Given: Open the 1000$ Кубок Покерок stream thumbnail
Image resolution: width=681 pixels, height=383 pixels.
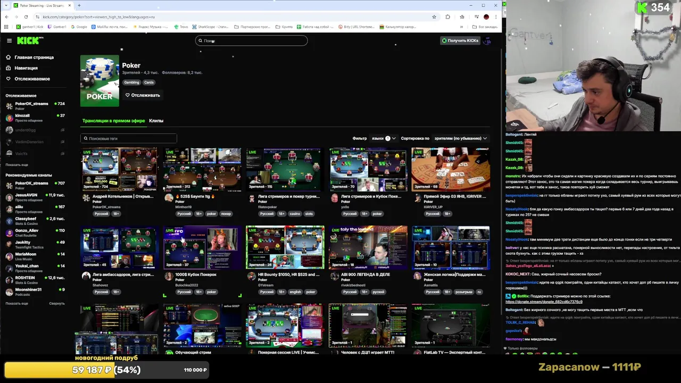Looking at the screenshot, I should point(202,248).
